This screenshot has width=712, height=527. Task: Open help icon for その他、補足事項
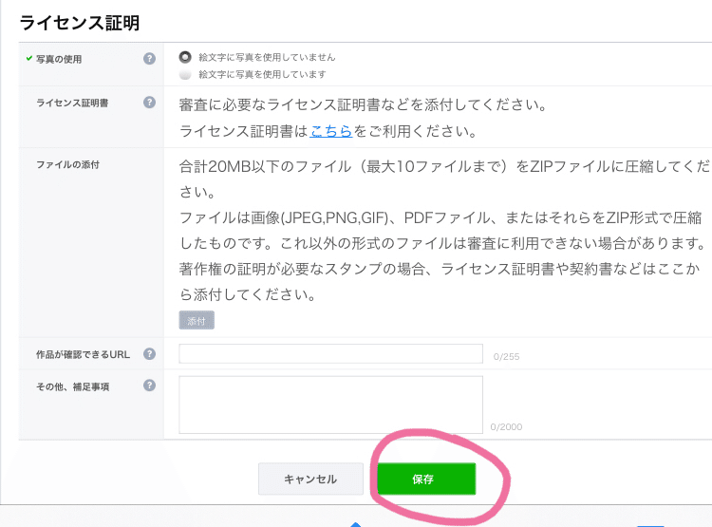pos(149,386)
